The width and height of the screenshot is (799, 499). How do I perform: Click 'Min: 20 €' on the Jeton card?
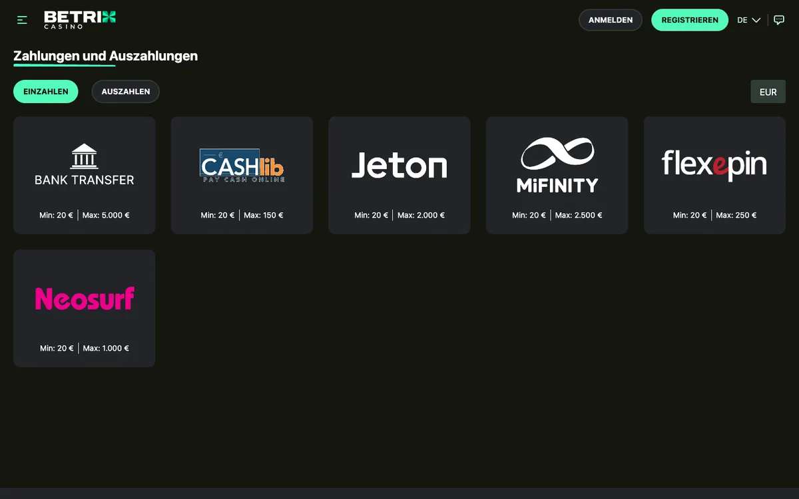(x=372, y=215)
